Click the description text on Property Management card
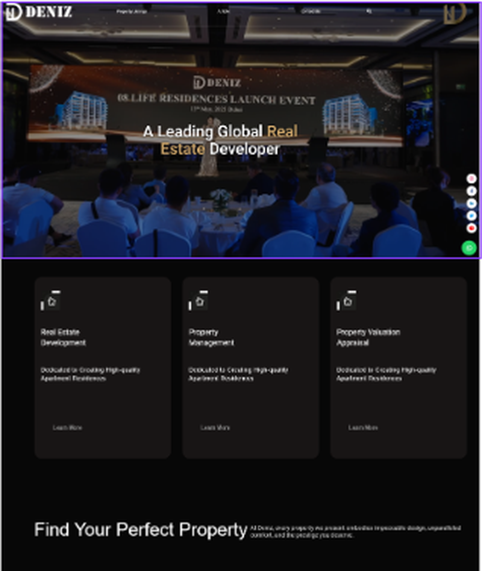 238,374
